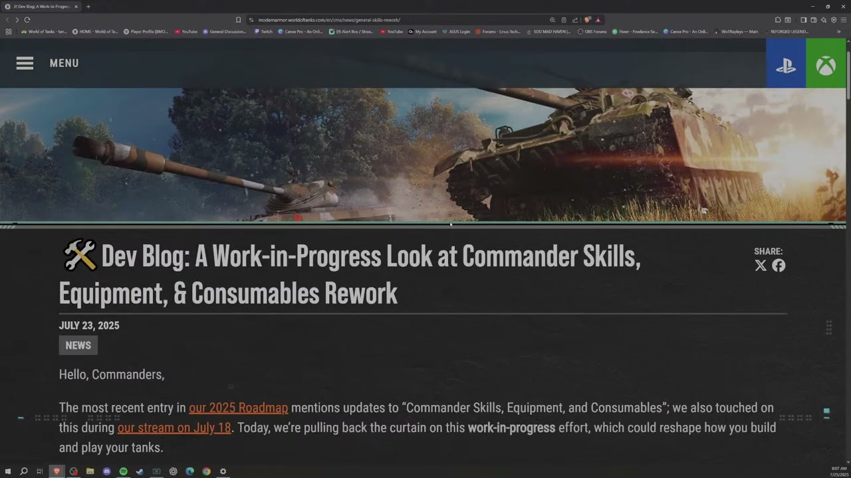Close the Dev Blog browser tab
This screenshot has height=478, width=851.
tap(76, 7)
